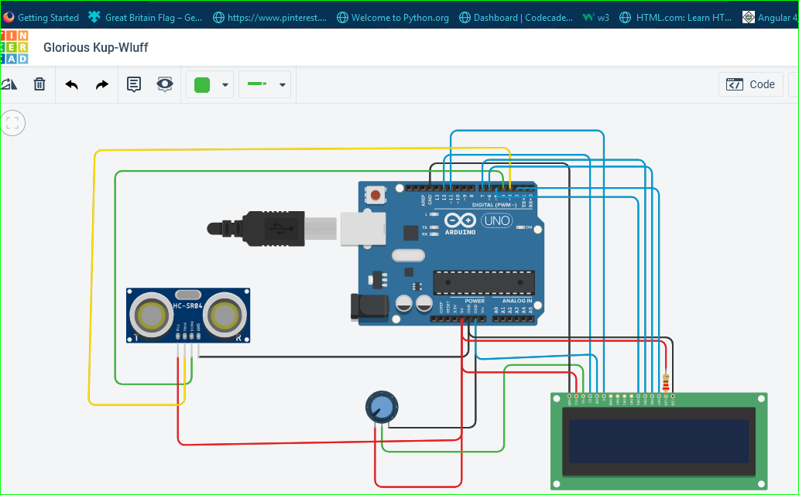This screenshot has width=799, height=495.
Task: Open the pinterest bookmark
Action: pos(269,17)
